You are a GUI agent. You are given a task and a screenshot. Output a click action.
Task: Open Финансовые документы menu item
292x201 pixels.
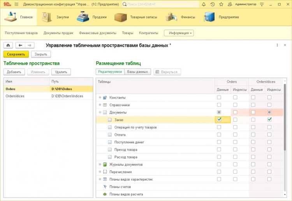[98, 33]
